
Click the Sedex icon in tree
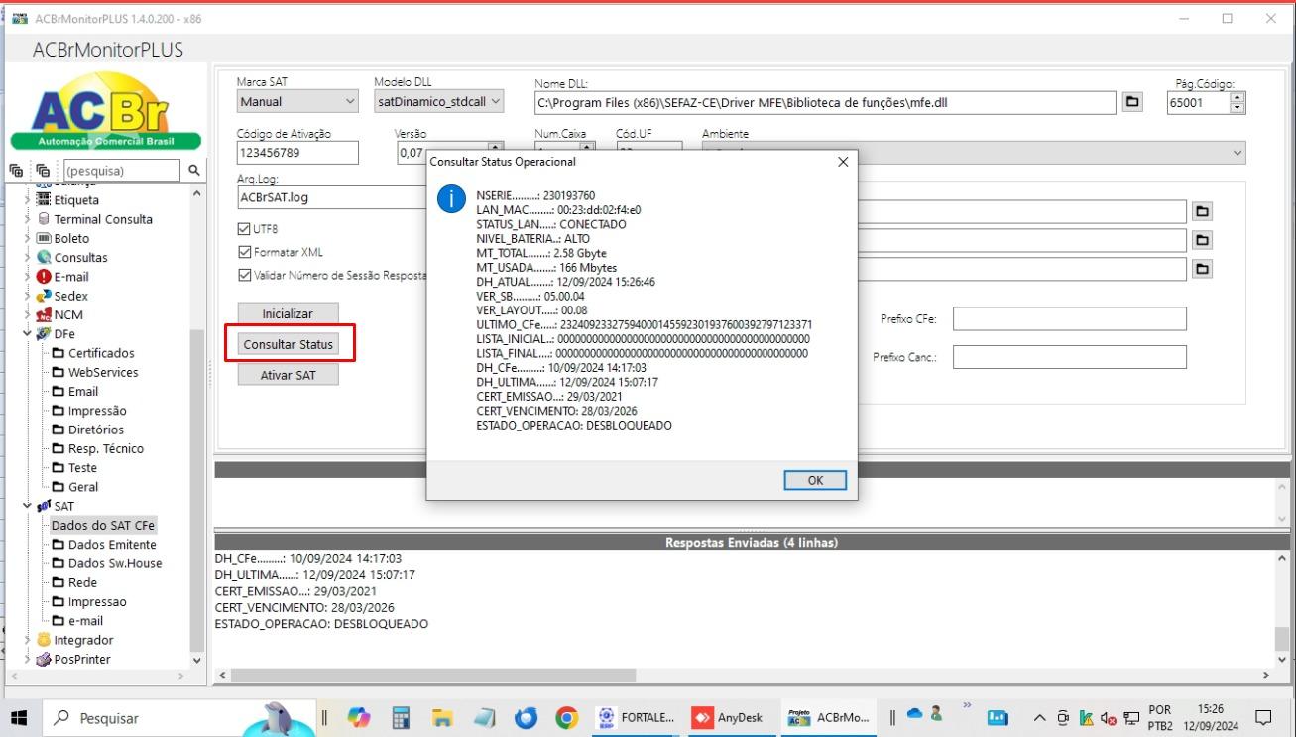pyautogui.click(x=44, y=296)
